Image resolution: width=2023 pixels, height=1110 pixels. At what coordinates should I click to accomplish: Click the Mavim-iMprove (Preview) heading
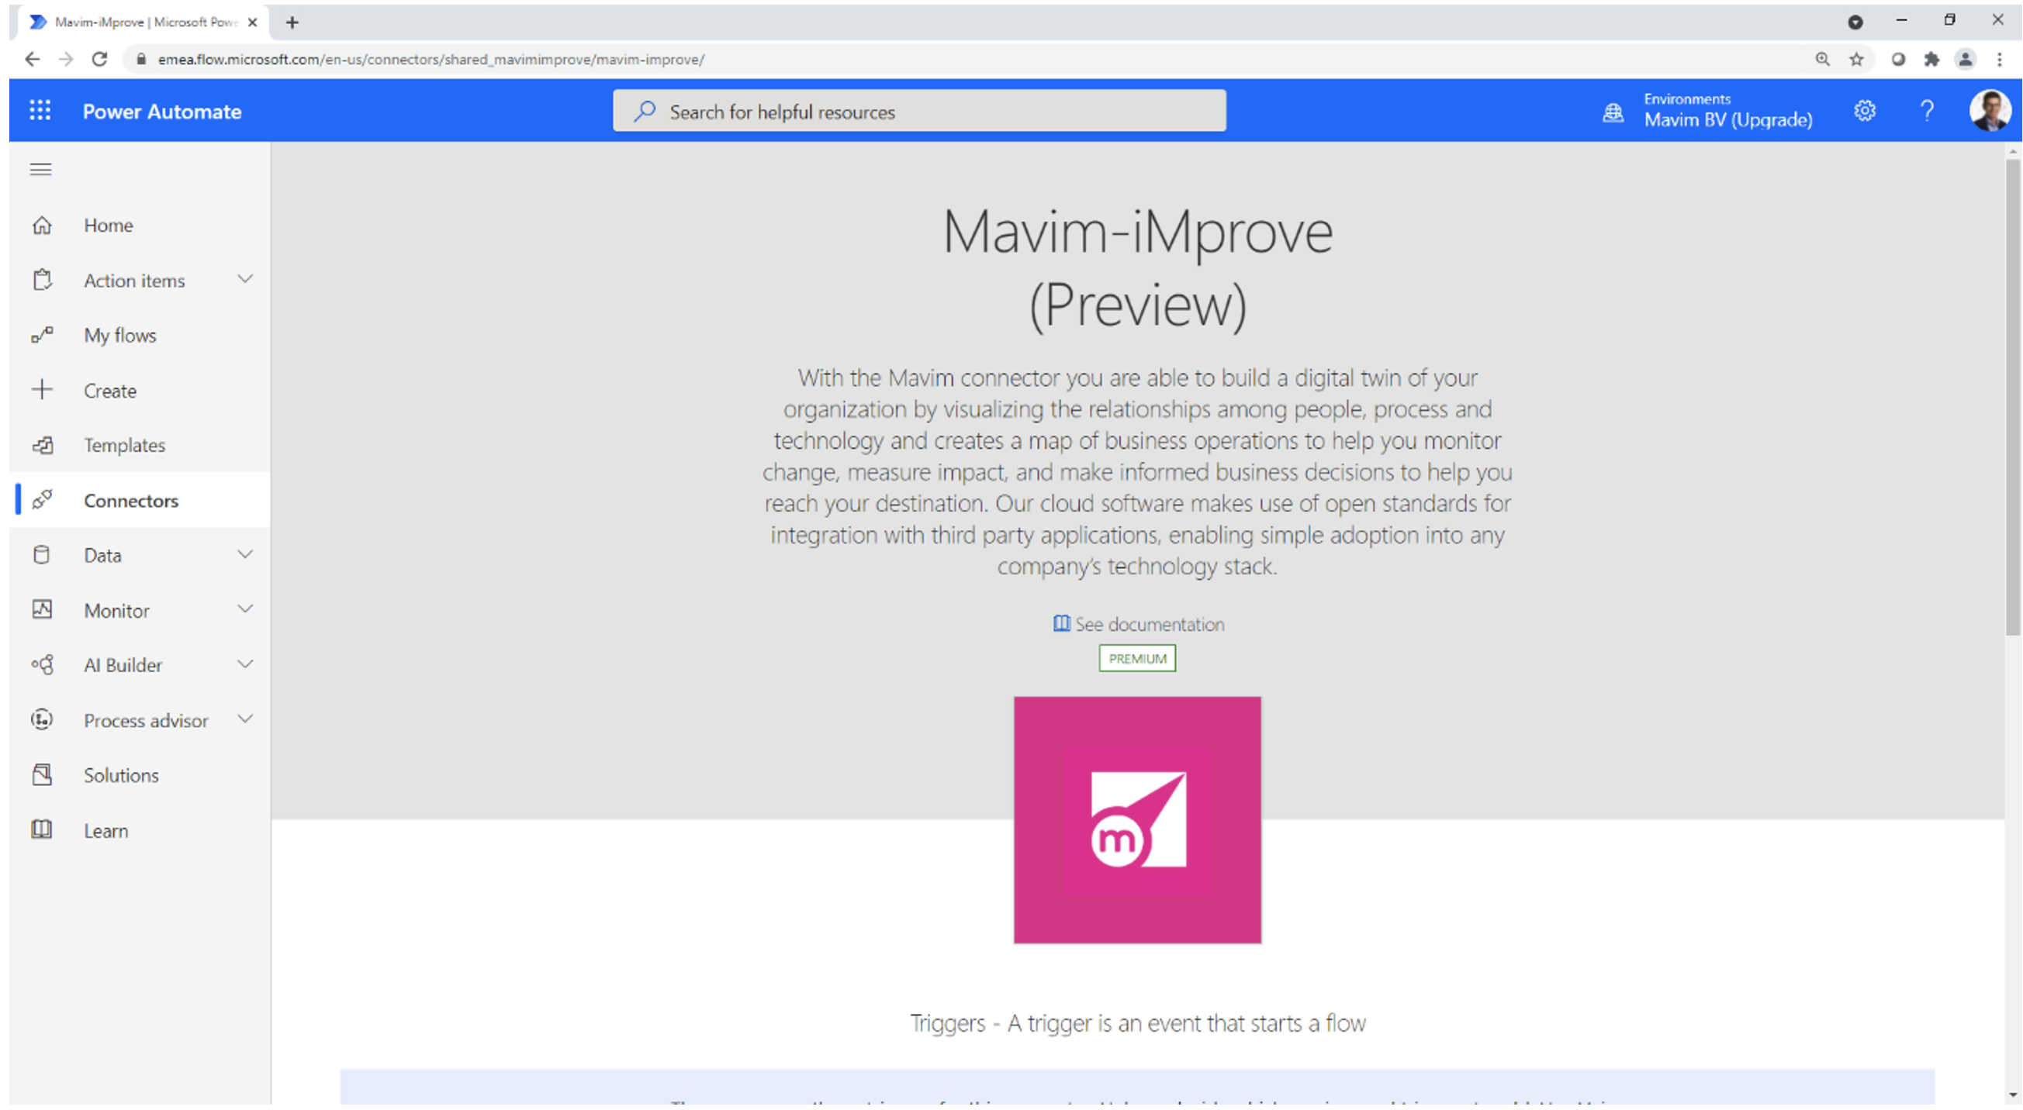pyautogui.click(x=1137, y=267)
